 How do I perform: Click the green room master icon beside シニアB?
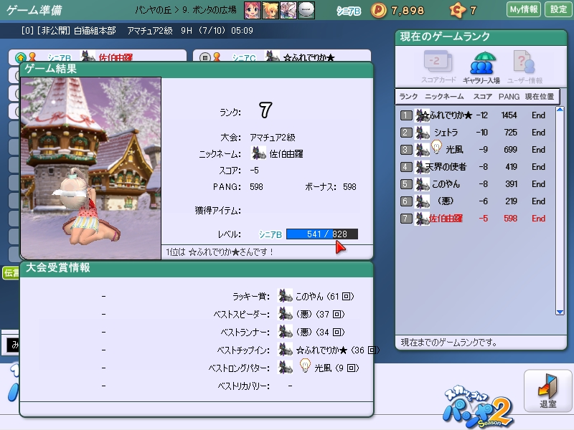(21, 57)
